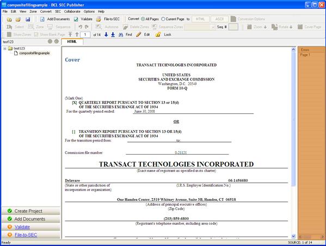Select the All Pages radio button

click(x=143, y=19)
